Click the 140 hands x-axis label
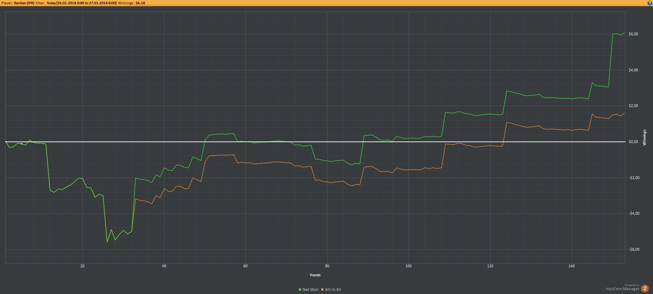This screenshot has width=653, height=294. click(572, 266)
